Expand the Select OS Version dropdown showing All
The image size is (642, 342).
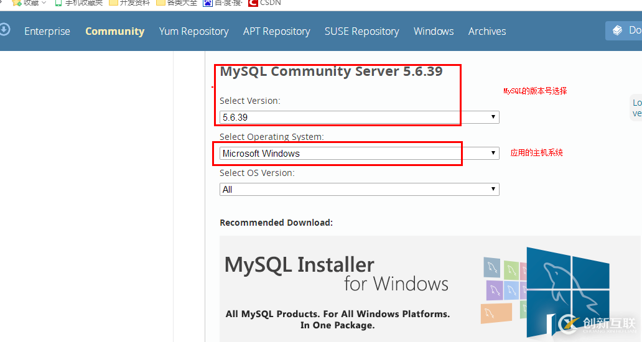click(359, 190)
